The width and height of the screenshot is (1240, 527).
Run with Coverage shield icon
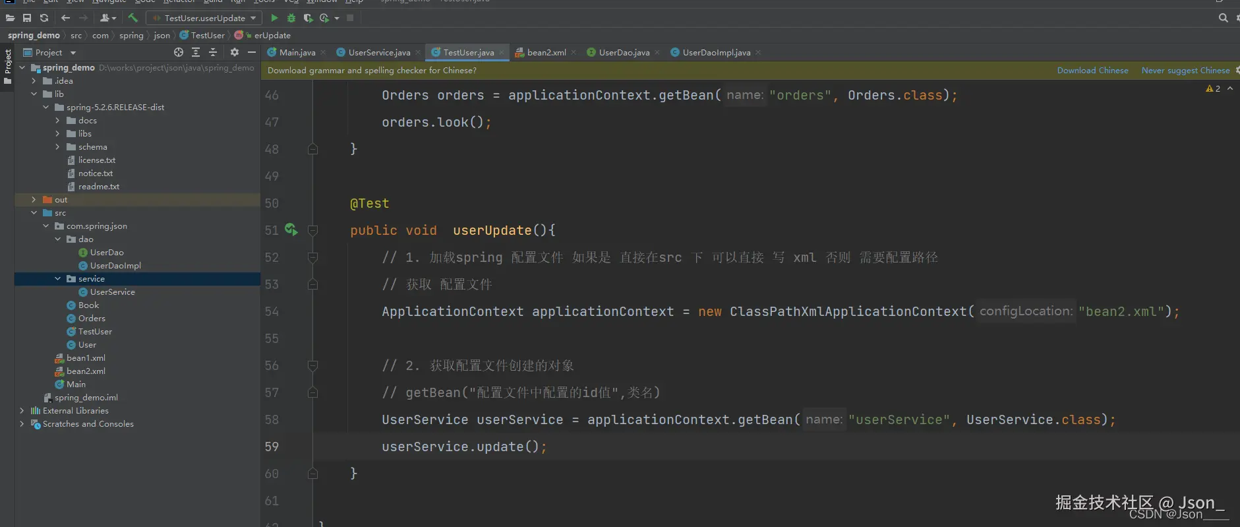pyautogui.click(x=308, y=18)
